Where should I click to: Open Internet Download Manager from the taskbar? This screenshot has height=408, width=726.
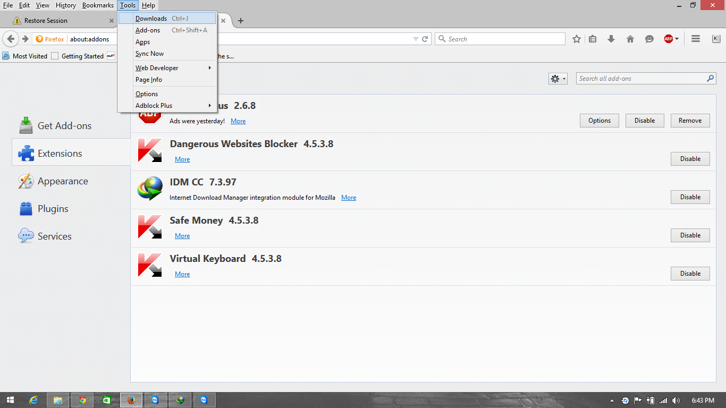click(x=180, y=400)
